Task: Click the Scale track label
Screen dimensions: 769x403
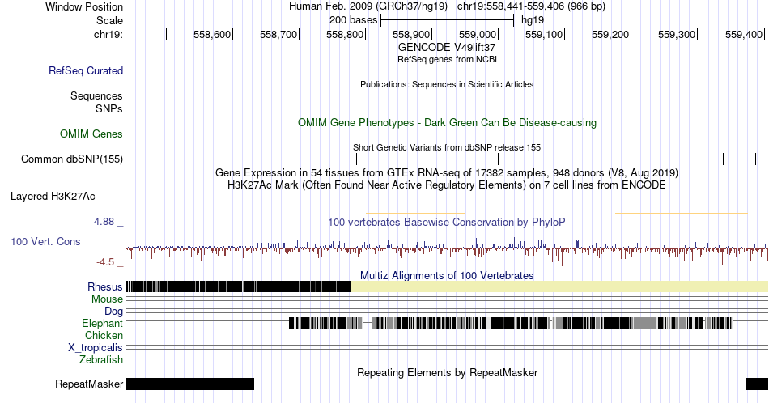Action: 109,20
